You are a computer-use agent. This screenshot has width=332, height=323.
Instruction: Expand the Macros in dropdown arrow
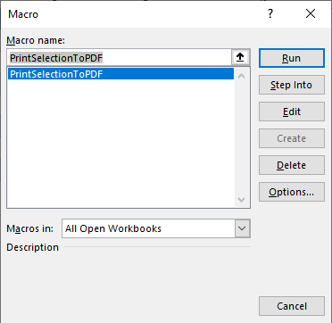[x=243, y=228]
